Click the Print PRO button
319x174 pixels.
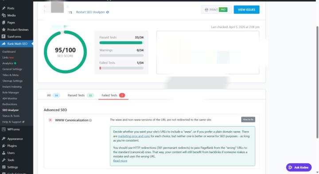click(216, 10)
